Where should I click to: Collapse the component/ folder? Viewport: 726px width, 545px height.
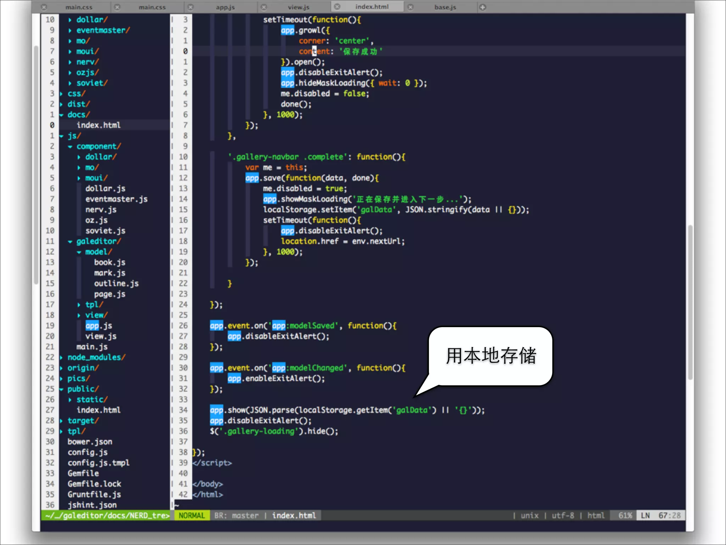(70, 147)
